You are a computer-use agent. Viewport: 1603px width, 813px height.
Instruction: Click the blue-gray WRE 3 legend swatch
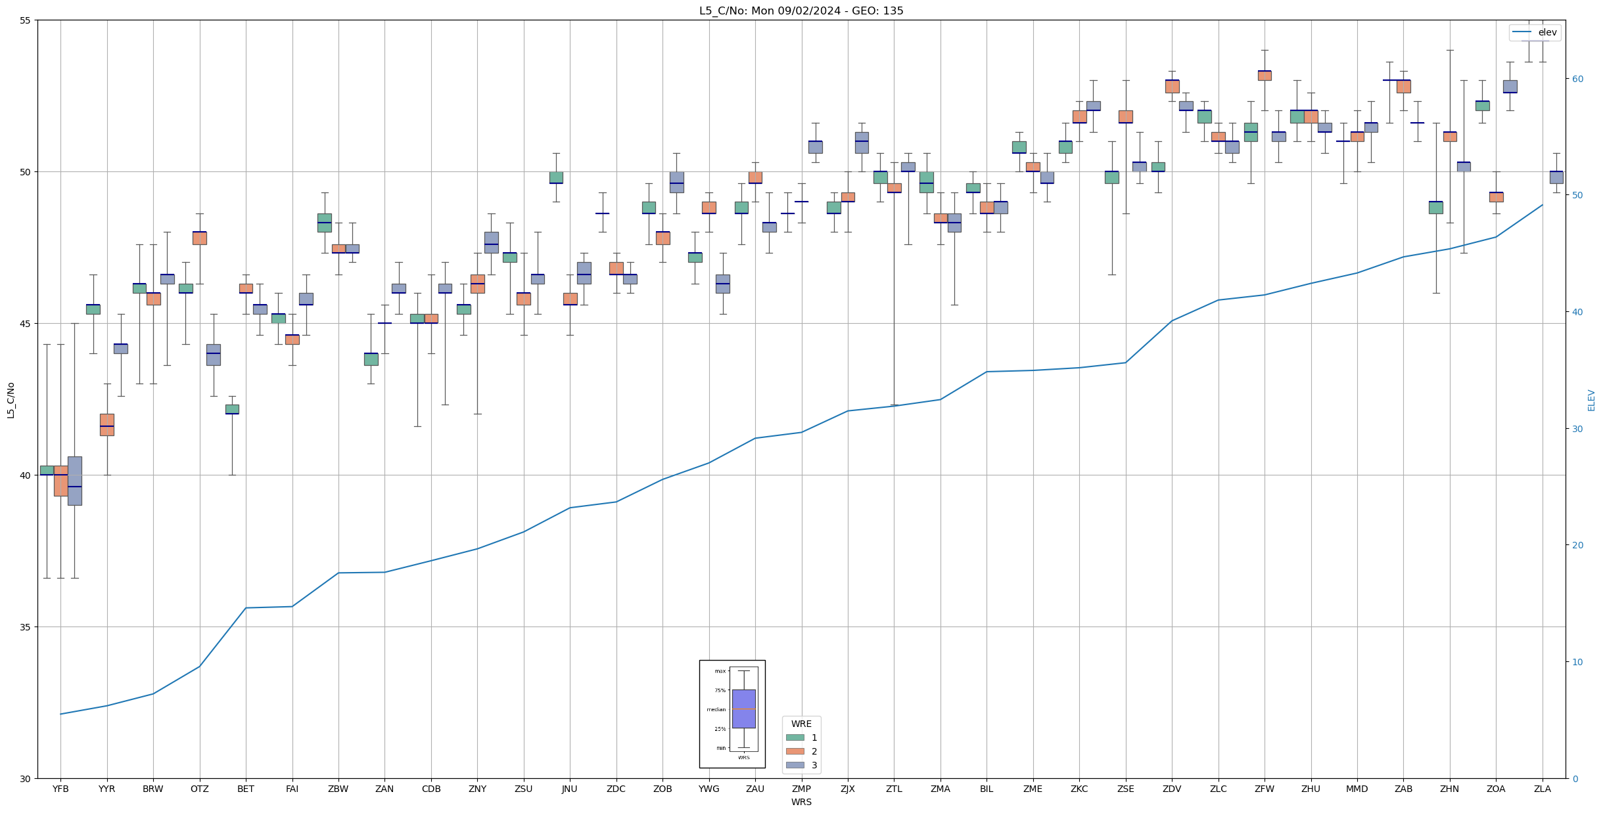[795, 765]
